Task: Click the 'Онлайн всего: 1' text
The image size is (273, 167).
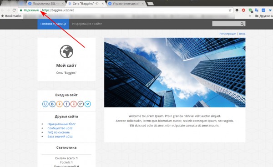Action: (66, 158)
